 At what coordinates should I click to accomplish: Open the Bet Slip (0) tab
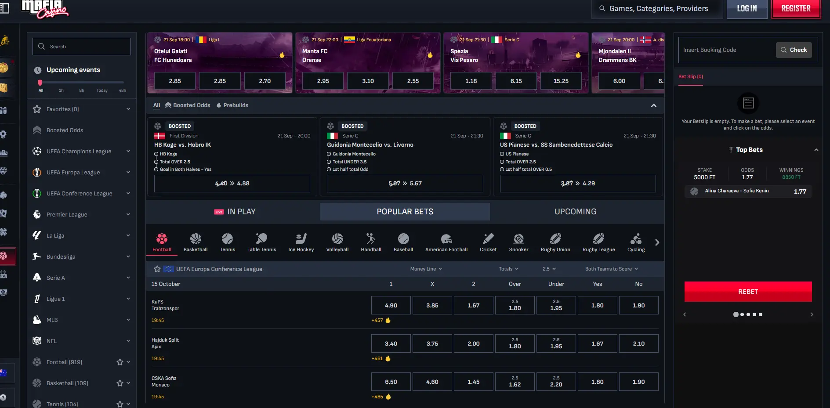pos(691,77)
